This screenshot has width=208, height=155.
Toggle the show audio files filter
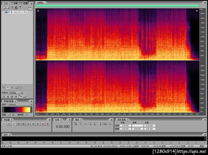[x=4, y=97]
